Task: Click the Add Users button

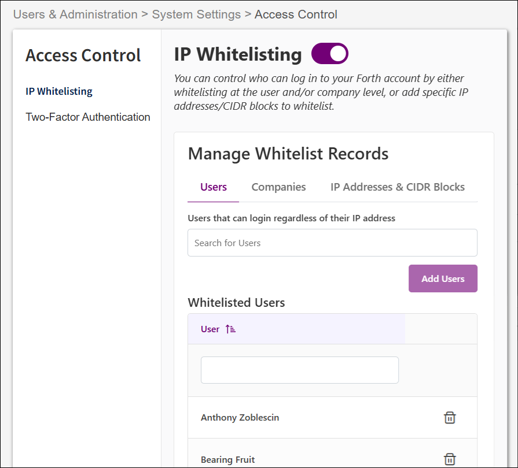Action: coord(443,278)
